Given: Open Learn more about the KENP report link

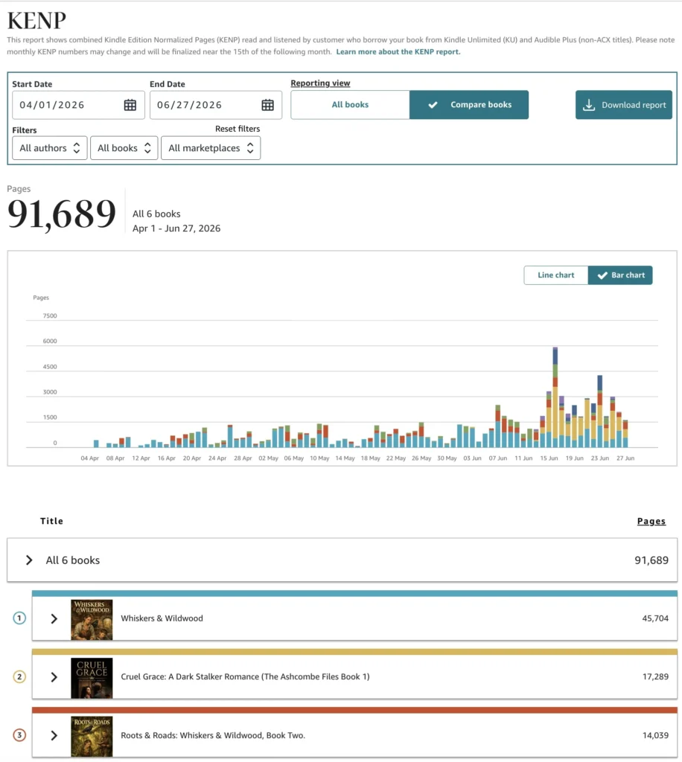Looking at the screenshot, I should [398, 51].
